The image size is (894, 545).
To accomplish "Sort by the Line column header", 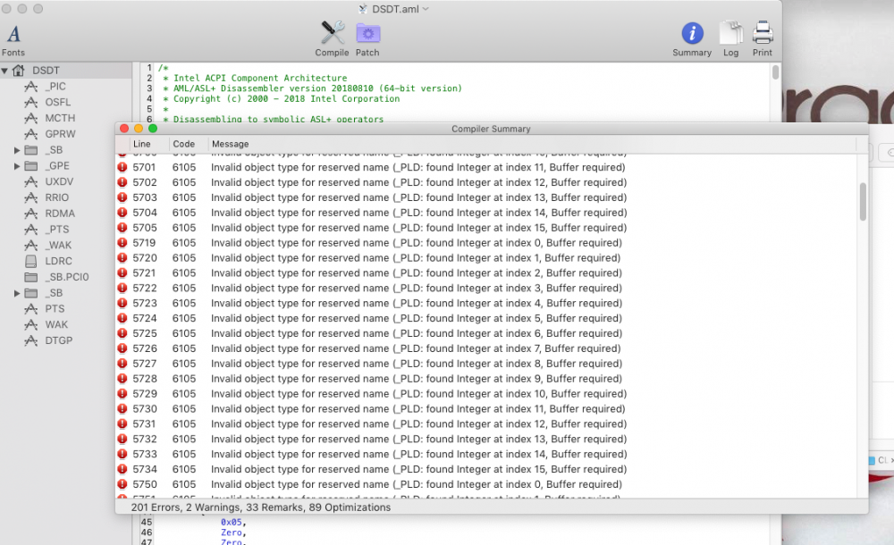I will (x=142, y=144).
